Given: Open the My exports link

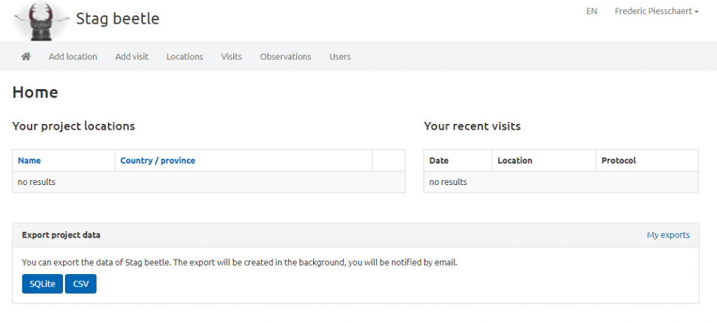Looking at the screenshot, I should click(668, 235).
